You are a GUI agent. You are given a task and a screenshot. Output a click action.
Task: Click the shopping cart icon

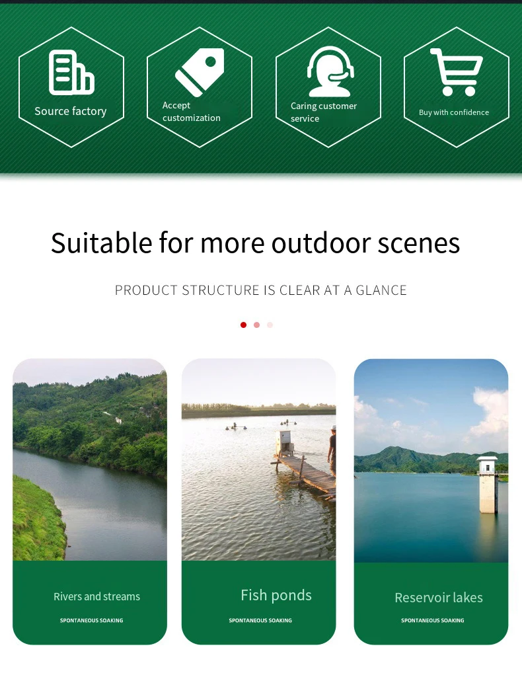456,71
